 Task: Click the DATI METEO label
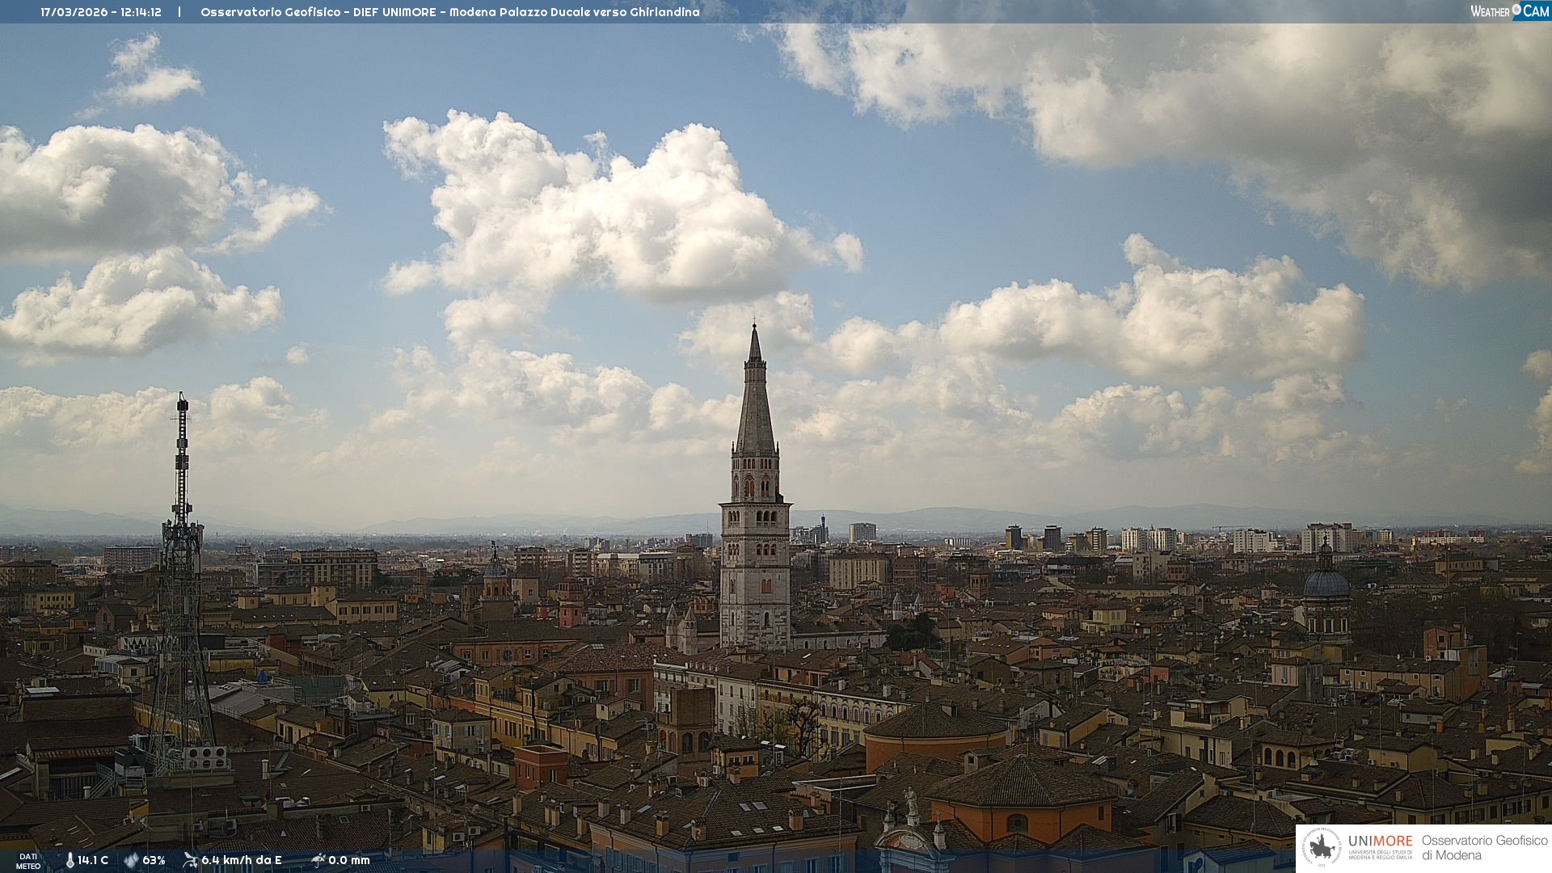click(x=28, y=861)
